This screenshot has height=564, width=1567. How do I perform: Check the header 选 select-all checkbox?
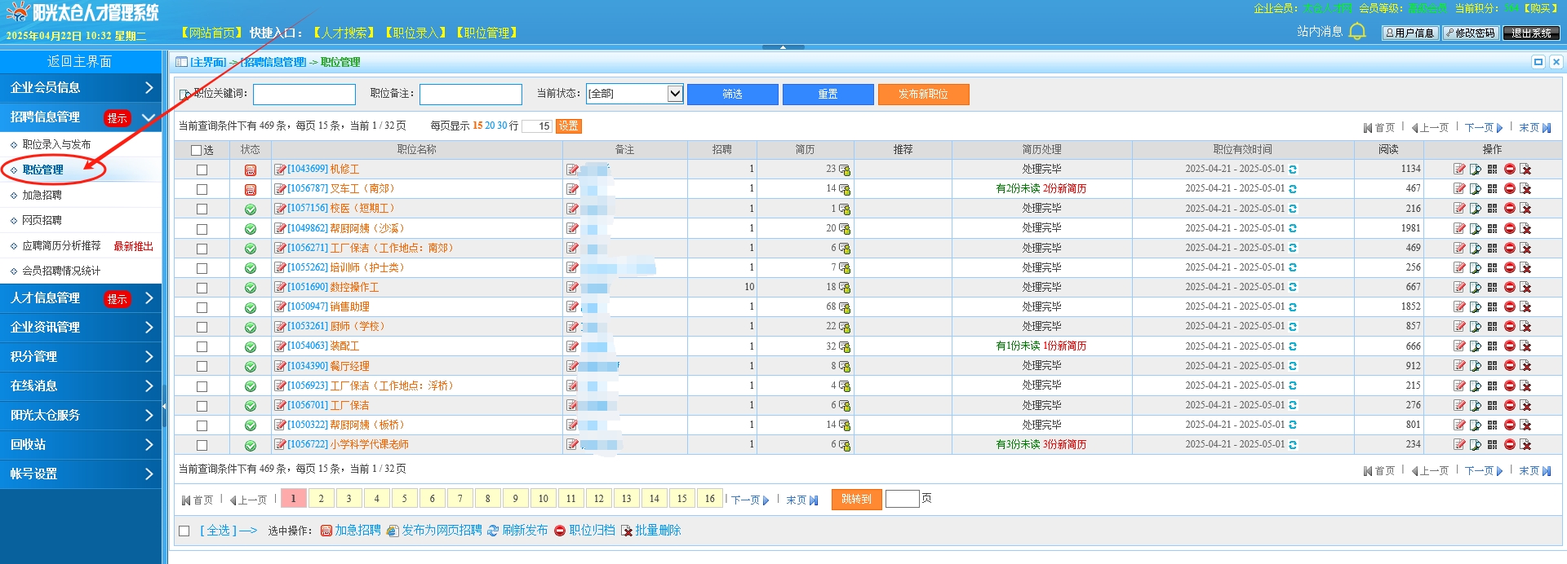(197, 150)
